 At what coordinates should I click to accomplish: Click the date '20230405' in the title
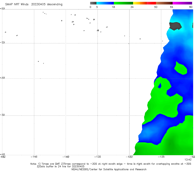38,4
